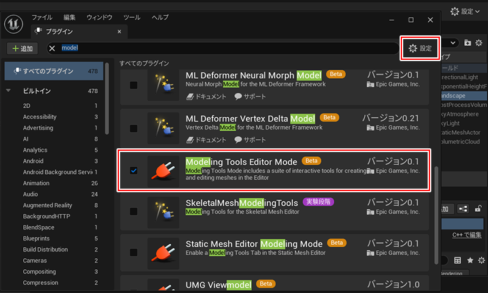Close the プラグイン tab
This screenshot has width=488, height=293.
click(x=120, y=31)
